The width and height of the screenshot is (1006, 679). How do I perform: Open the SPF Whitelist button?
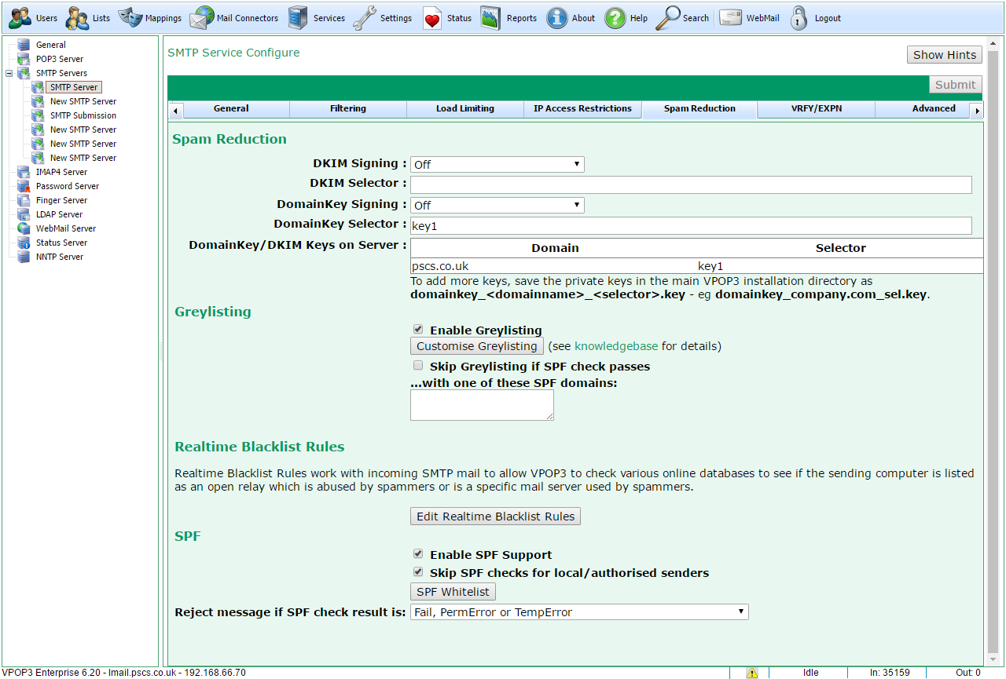coord(453,592)
